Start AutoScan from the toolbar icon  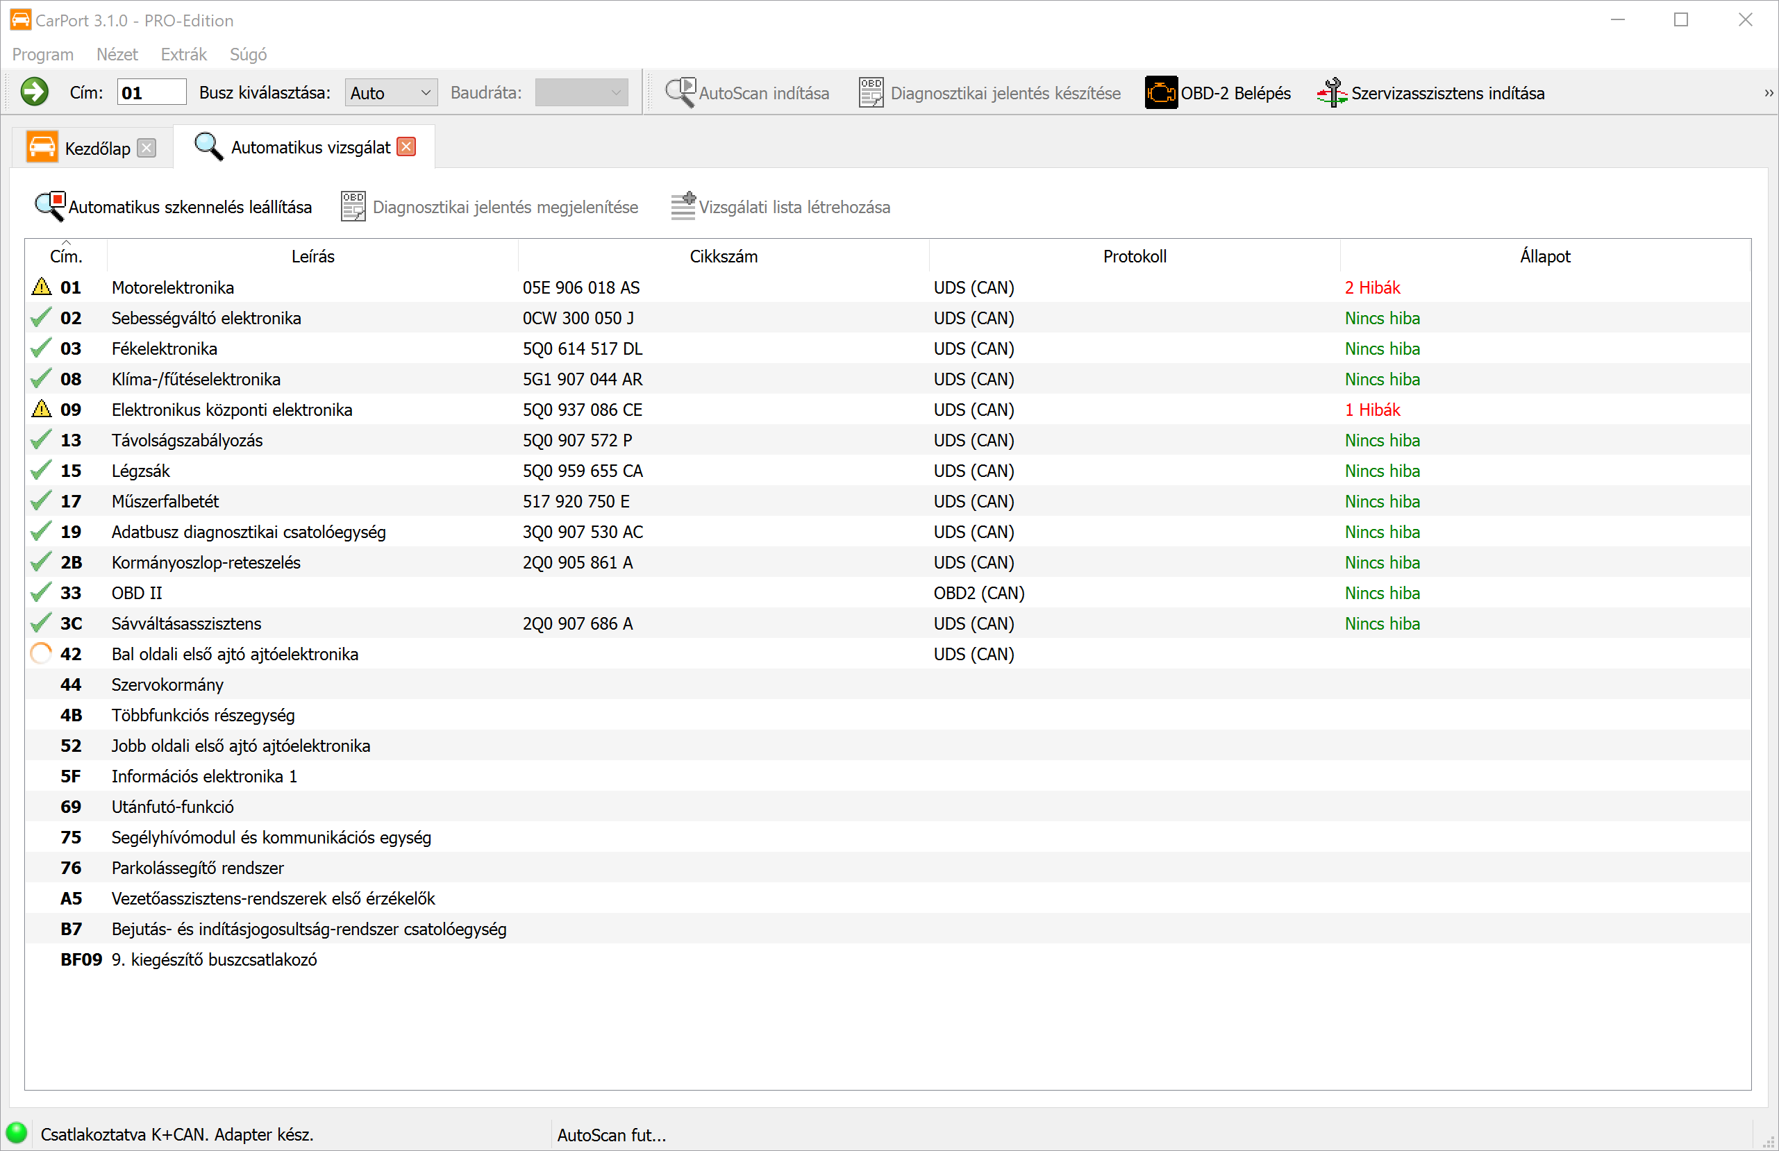click(x=680, y=93)
